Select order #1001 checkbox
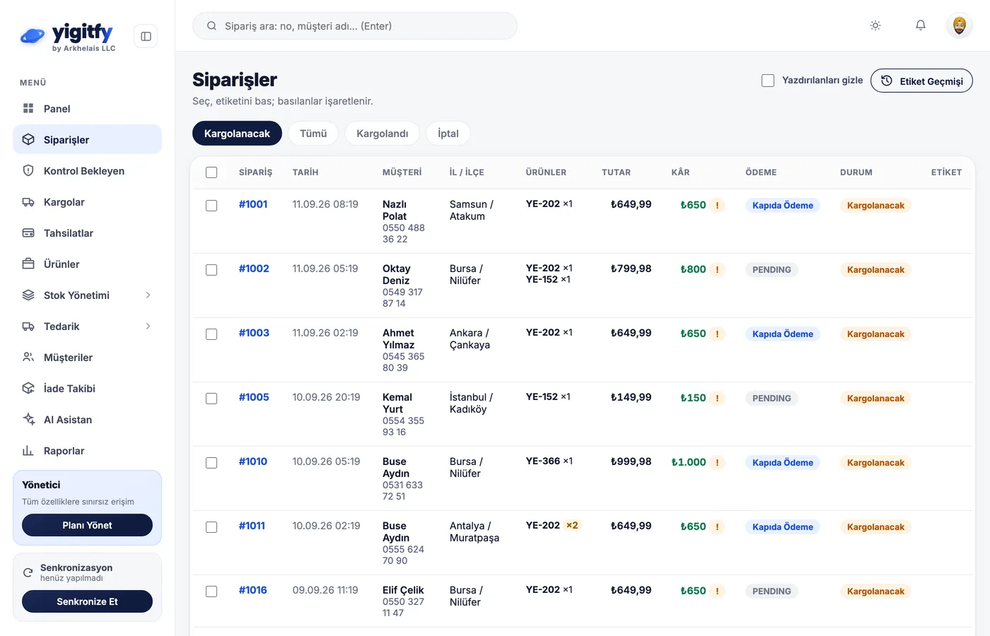Screen dimensions: 990x636 tap(211, 206)
